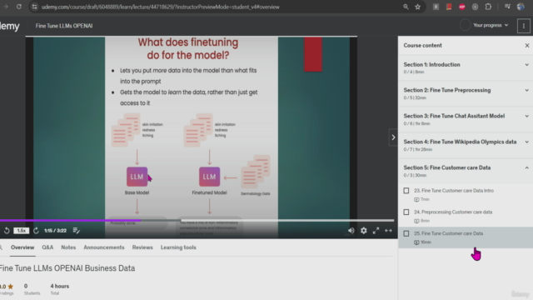Click the progress circle next to Your progress
Viewport: 533px width, 300px height.
(x=465, y=25)
